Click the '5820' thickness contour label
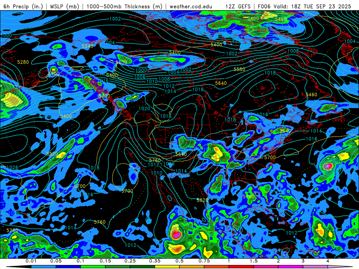The width and height of the screenshot is (359, 269). tap(202, 200)
